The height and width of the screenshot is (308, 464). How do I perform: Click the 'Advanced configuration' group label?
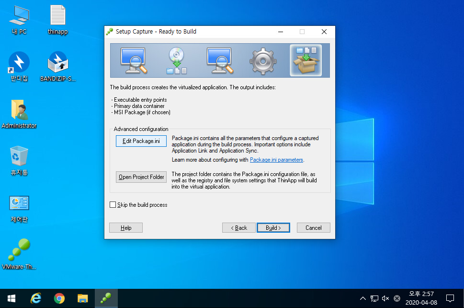coord(141,129)
